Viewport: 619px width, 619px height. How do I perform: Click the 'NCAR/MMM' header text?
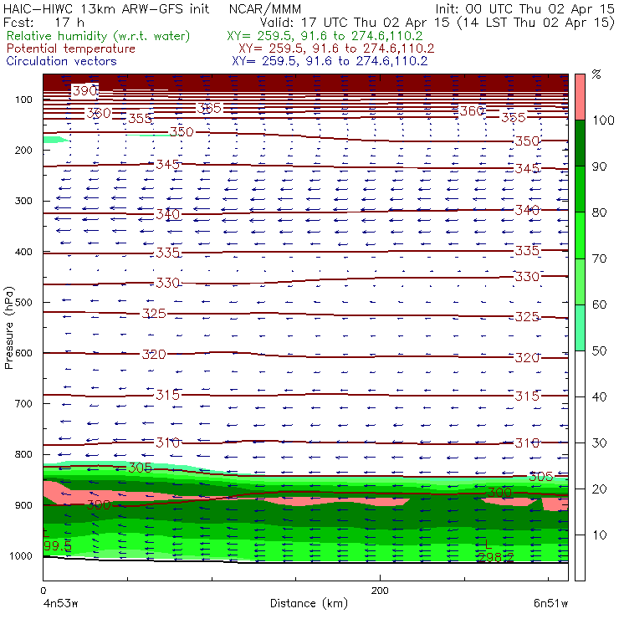point(264,9)
